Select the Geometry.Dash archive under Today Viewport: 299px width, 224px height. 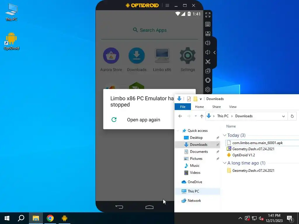click(253, 149)
